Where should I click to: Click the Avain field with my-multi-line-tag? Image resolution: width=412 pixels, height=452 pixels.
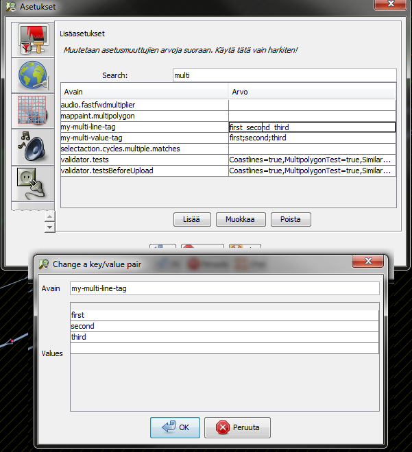[x=224, y=288]
